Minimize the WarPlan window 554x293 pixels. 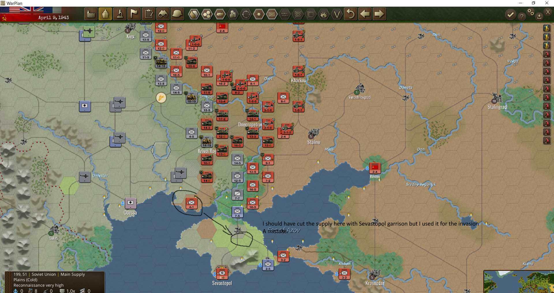tap(521, 3)
